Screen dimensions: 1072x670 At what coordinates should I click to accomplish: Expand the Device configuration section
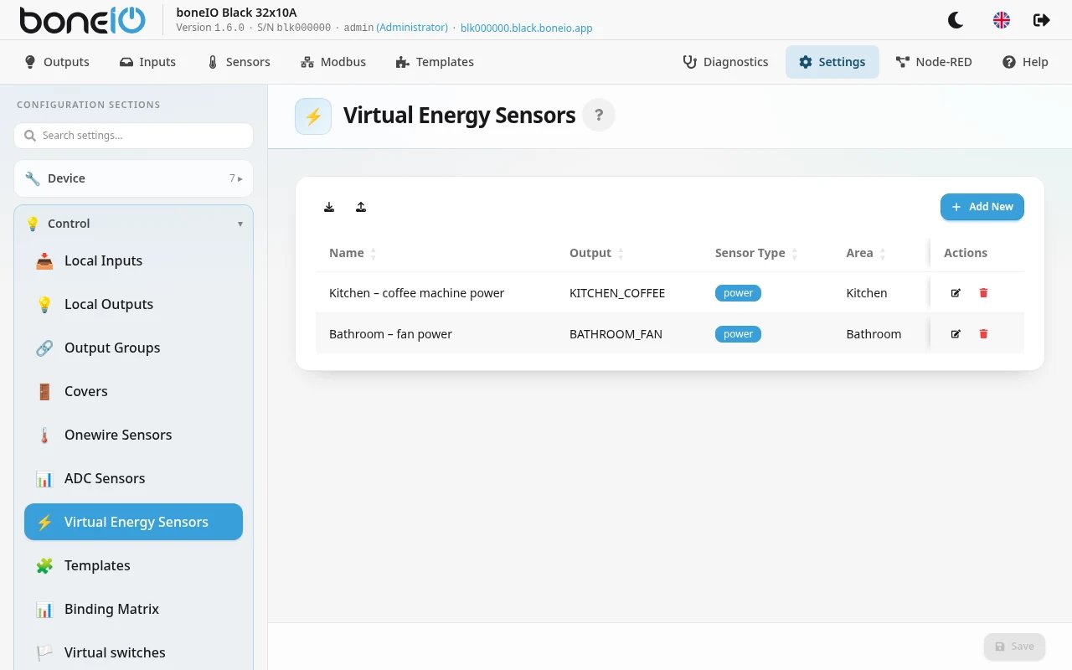tap(133, 178)
